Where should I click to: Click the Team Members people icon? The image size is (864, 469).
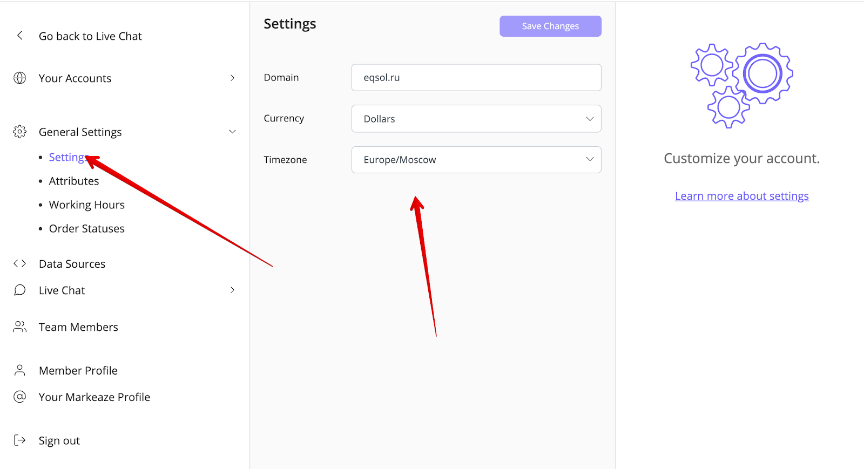[x=20, y=327]
